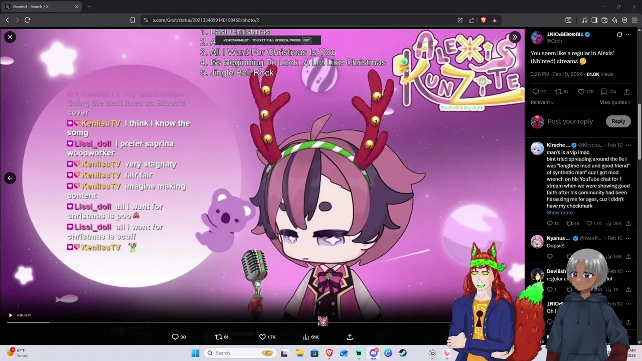Image resolution: width=642 pixels, height=361 pixels.
Task: Collapse the side panel with double-chevron
Action: pyautogui.click(x=515, y=37)
